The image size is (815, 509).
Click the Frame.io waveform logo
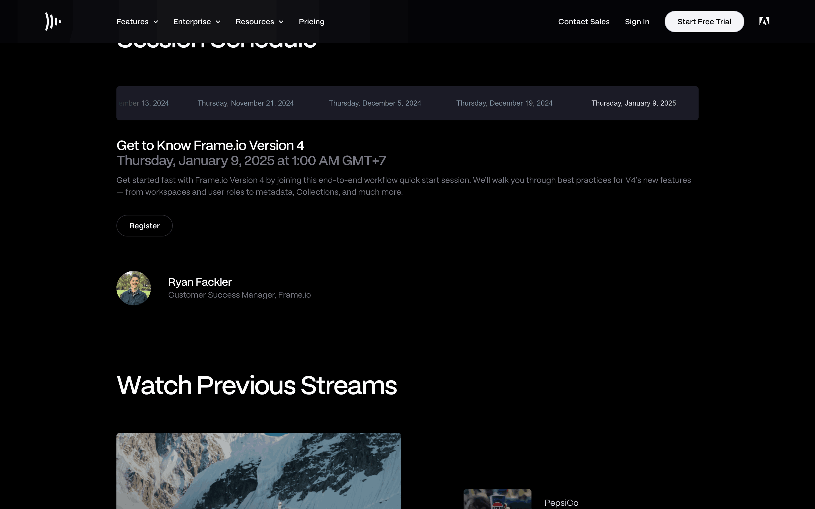tap(53, 22)
